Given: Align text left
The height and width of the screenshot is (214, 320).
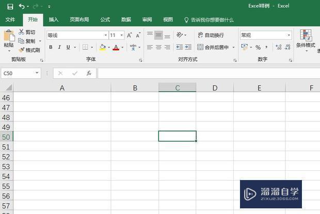Looking at the screenshot, I should pyautogui.click(x=150, y=47).
